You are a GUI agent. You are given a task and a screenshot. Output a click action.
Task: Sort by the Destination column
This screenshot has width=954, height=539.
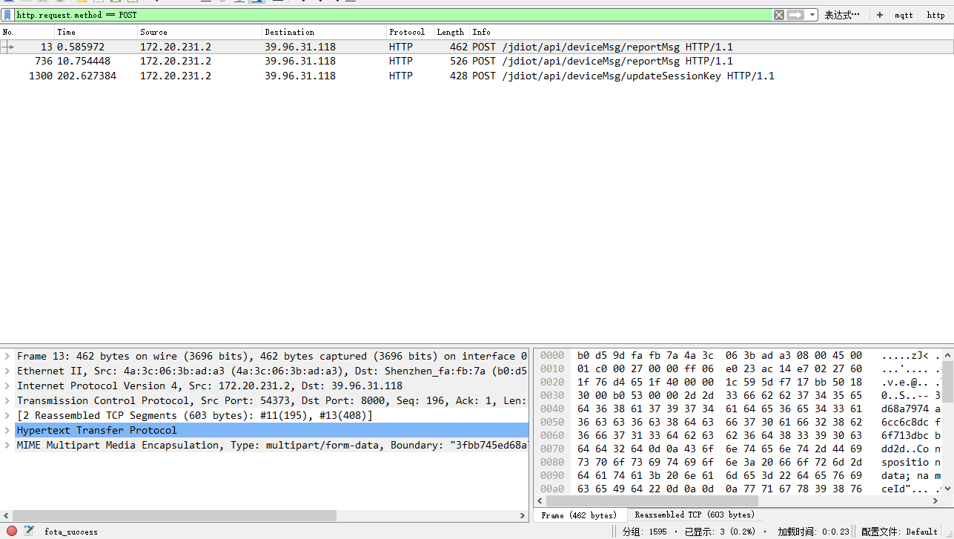325,32
